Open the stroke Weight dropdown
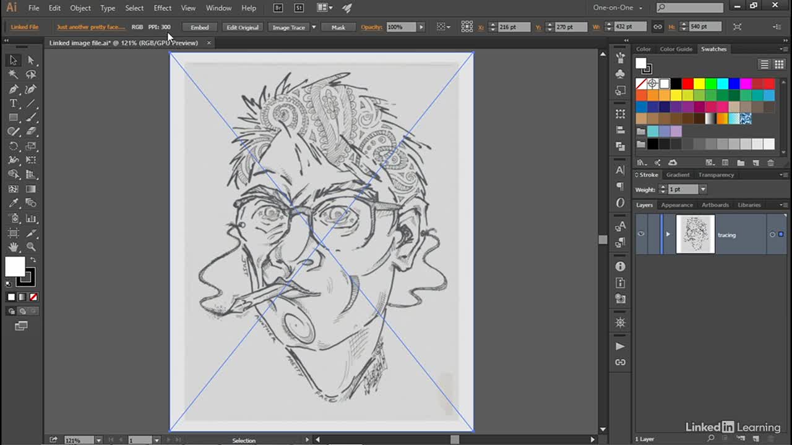792x445 pixels. 702,190
